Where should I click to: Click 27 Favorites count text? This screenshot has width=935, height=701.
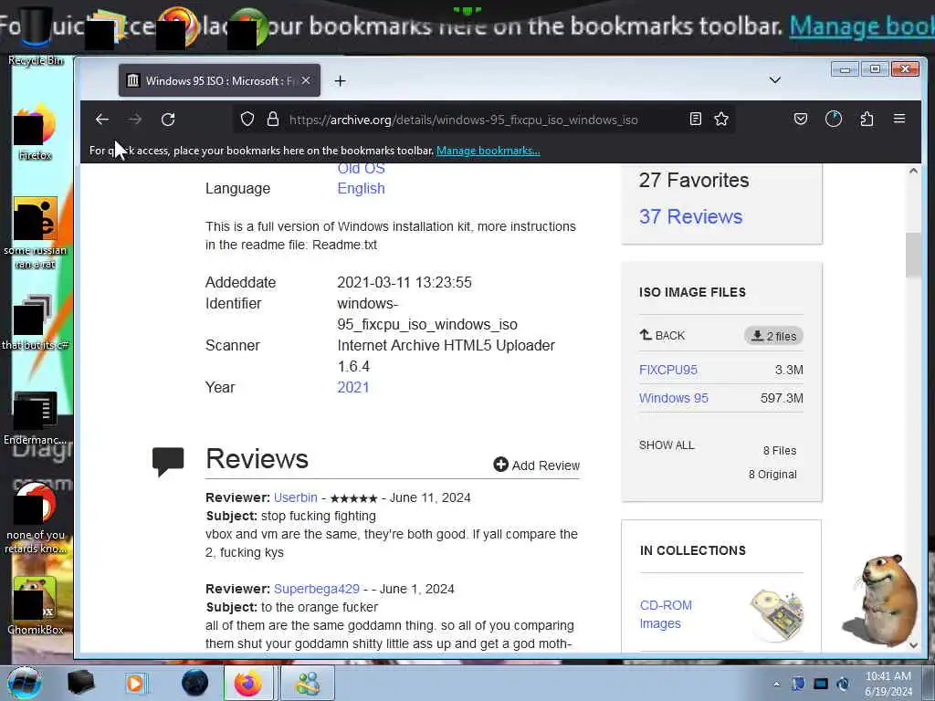point(694,180)
